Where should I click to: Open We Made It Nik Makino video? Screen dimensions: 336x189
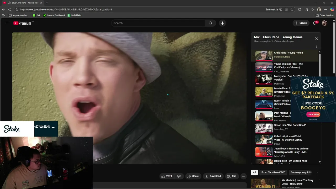click(297, 182)
